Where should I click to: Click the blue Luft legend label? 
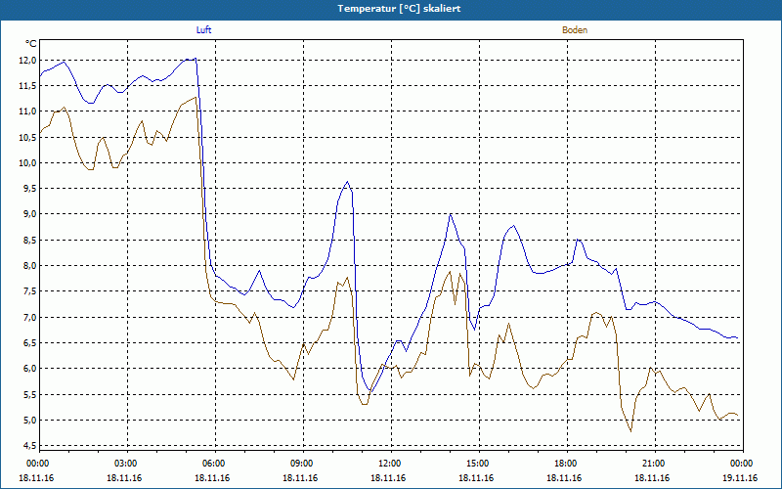coord(203,30)
